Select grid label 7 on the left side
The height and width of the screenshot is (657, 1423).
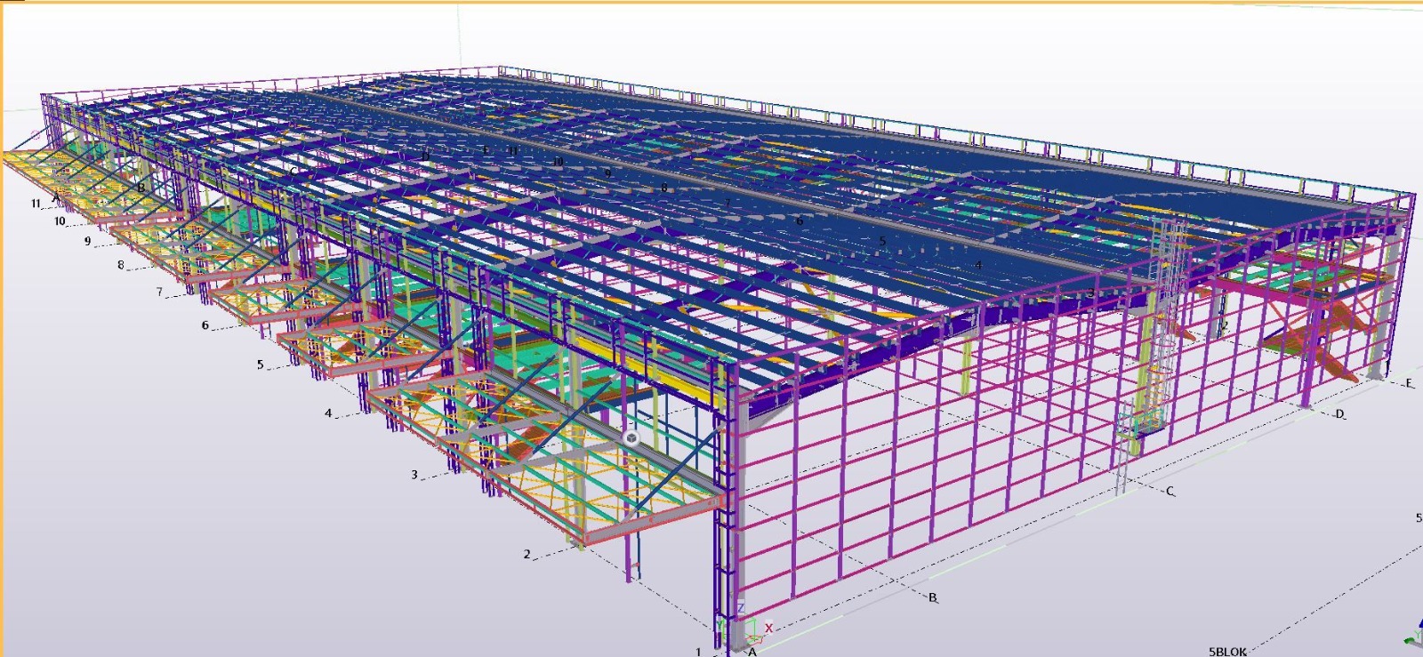(x=160, y=292)
